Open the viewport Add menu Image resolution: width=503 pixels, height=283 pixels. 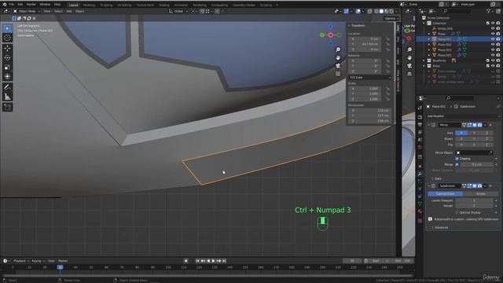(x=69, y=11)
